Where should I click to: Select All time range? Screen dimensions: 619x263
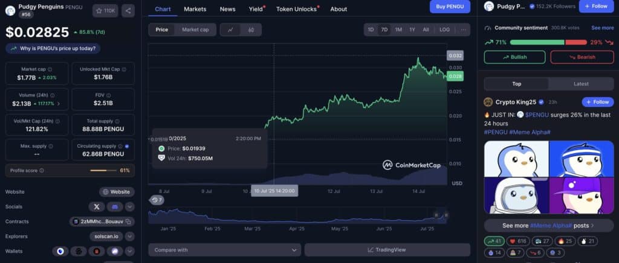point(426,30)
